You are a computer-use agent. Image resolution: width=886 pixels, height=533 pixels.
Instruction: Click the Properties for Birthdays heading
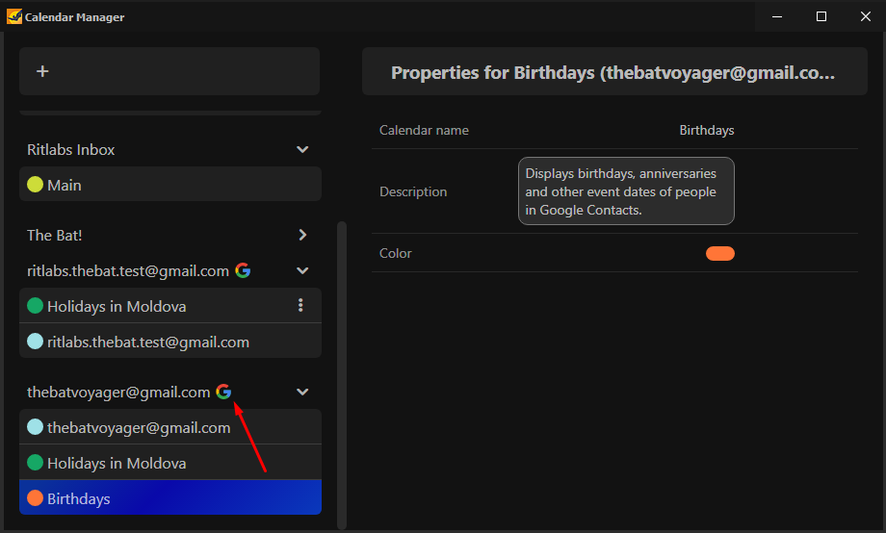tap(613, 72)
